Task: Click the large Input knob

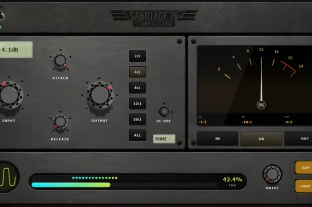Action: coord(9,95)
